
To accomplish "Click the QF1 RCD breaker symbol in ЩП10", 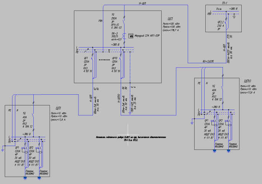I will pos(215,123).
